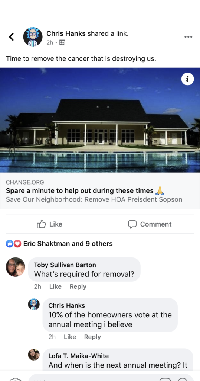200x381 pixels.
Task: Like the post with thumbs-up button
Action: pyautogui.click(x=50, y=224)
